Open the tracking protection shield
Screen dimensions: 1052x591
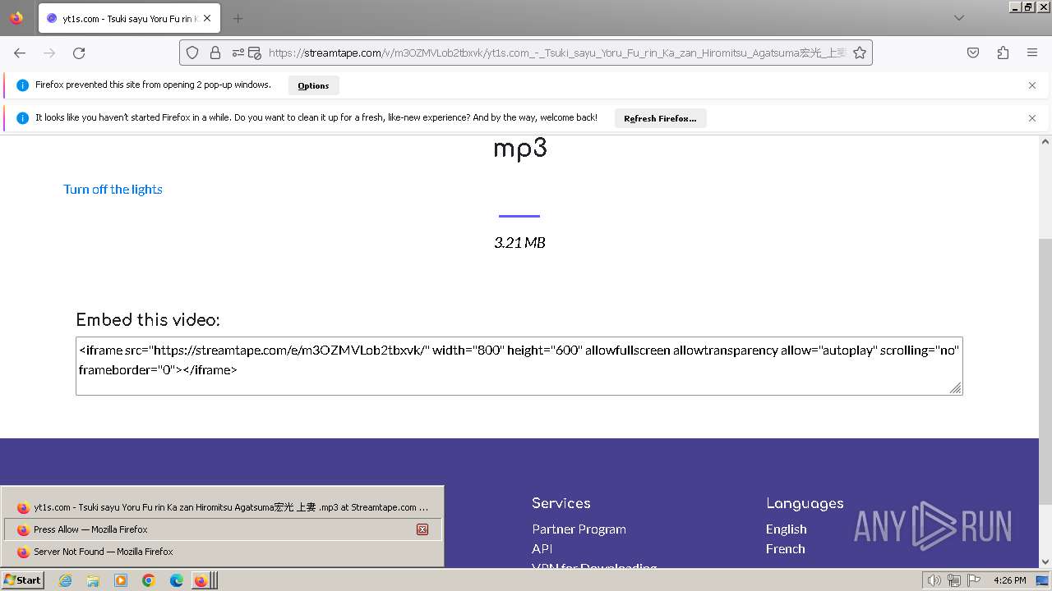click(x=192, y=53)
